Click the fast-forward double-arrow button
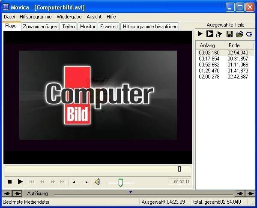Viewport: 257px width, 208px height. (x=53, y=182)
